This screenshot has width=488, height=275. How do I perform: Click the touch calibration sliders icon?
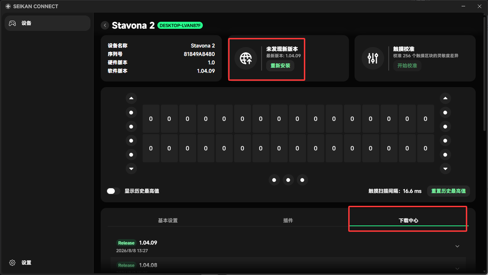[x=373, y=58]
